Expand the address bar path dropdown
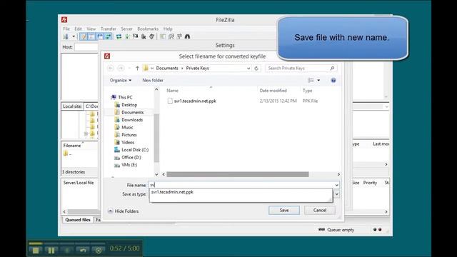This screenshot has height=257, width=457. [248, 69]
